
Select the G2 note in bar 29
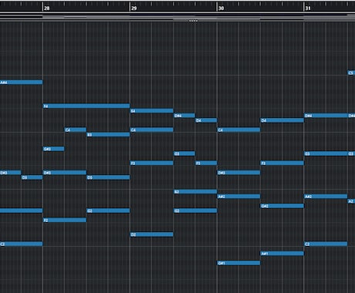[x=195, y=210]
